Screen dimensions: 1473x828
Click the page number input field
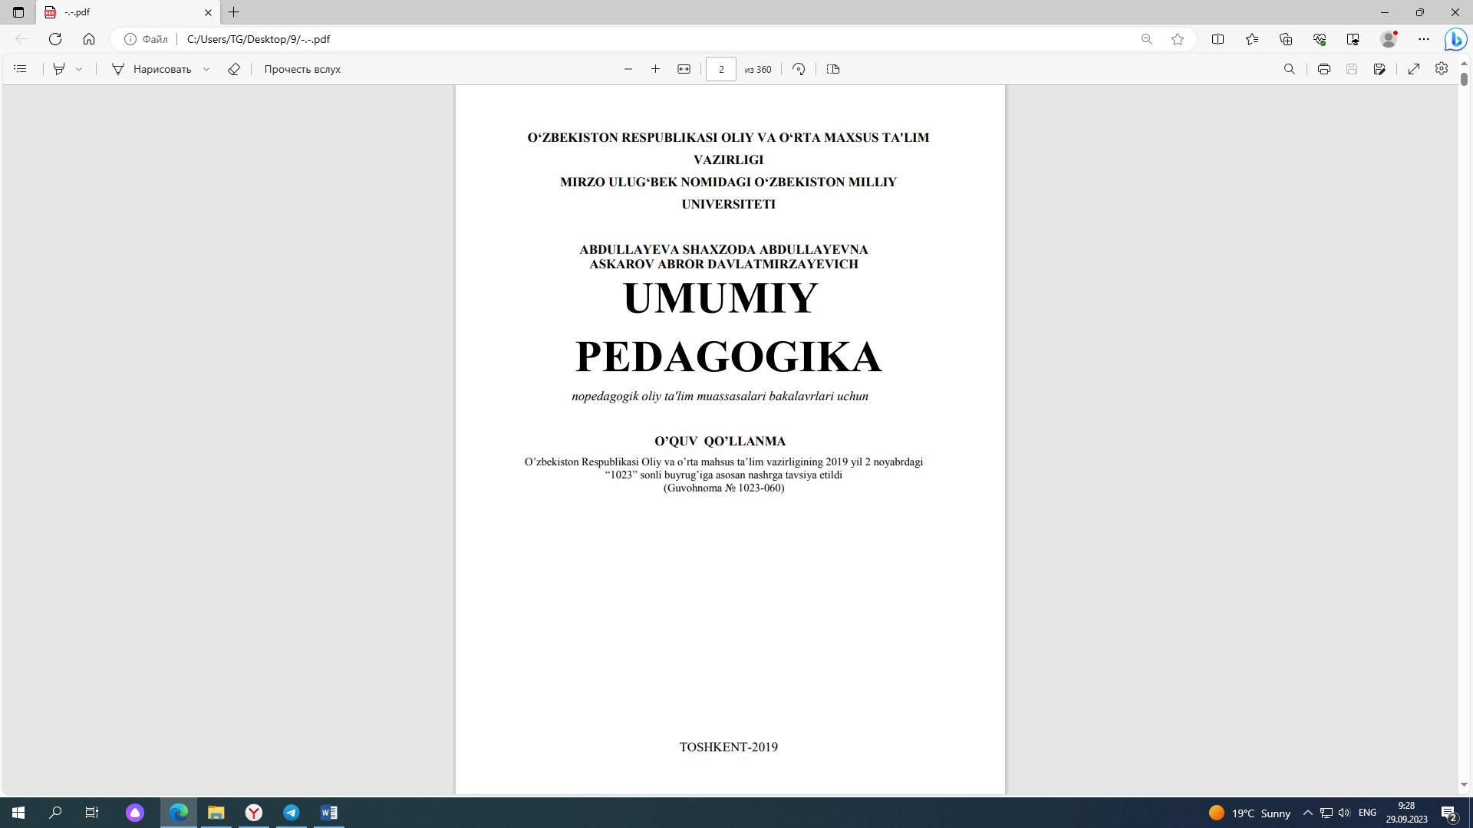click(x=720, y=69)
